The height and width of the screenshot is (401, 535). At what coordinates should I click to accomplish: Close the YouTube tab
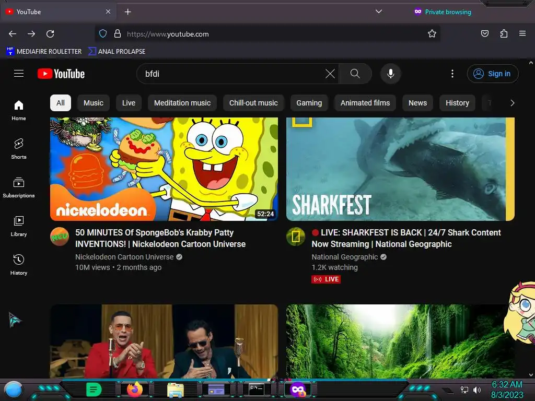click(108, 12)
